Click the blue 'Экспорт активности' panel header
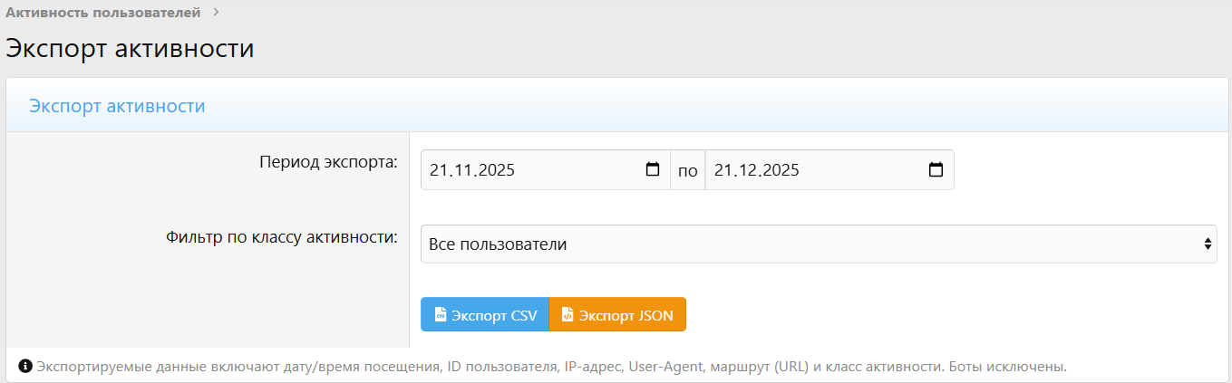 117,106
